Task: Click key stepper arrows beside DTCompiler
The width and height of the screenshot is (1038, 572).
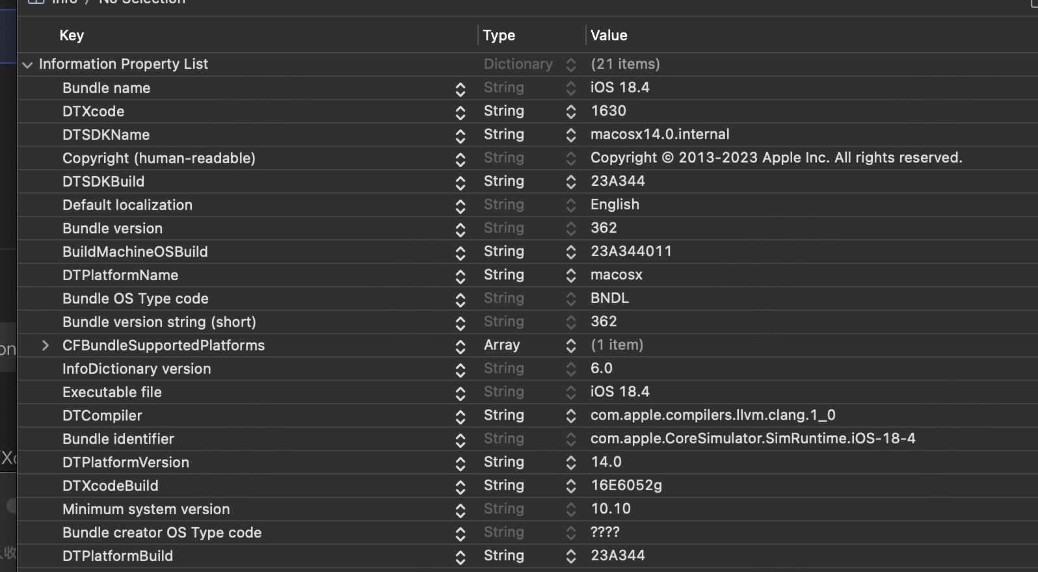Action: coord(460,416)
